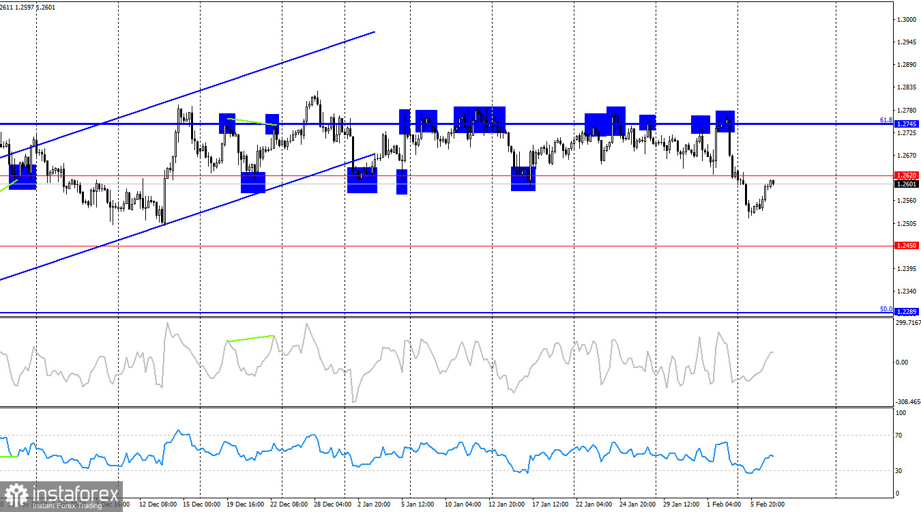Select the 22 Jan 04:00 time label

click(x=595, y=504)
